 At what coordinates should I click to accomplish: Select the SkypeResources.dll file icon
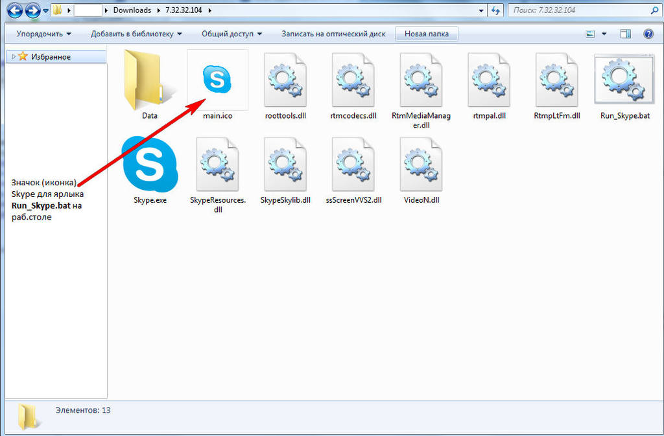218,164
